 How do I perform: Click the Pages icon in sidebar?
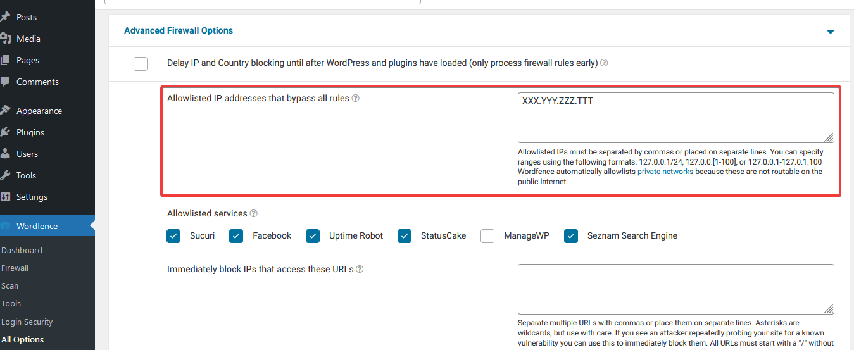tap(4, 60)
